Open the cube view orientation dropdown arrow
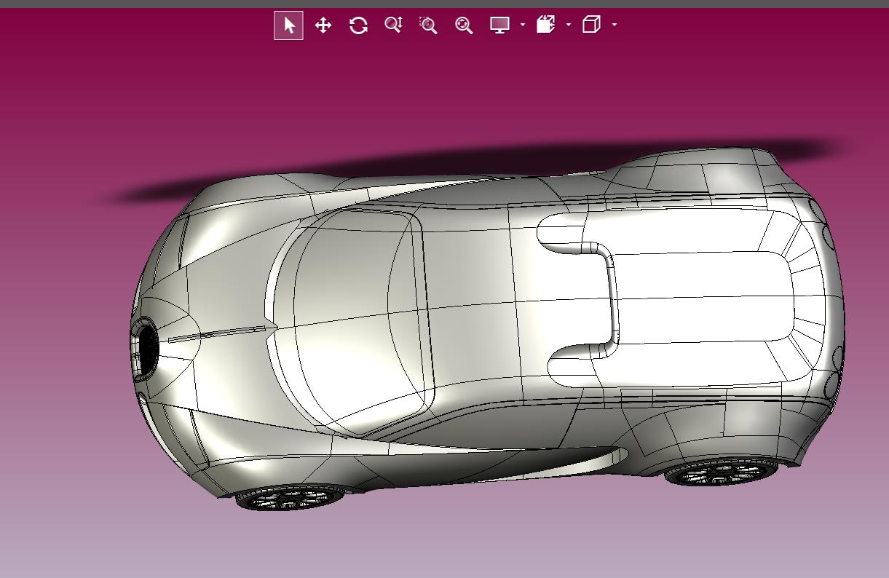This screenshot has width=889, height=578. 615,25
